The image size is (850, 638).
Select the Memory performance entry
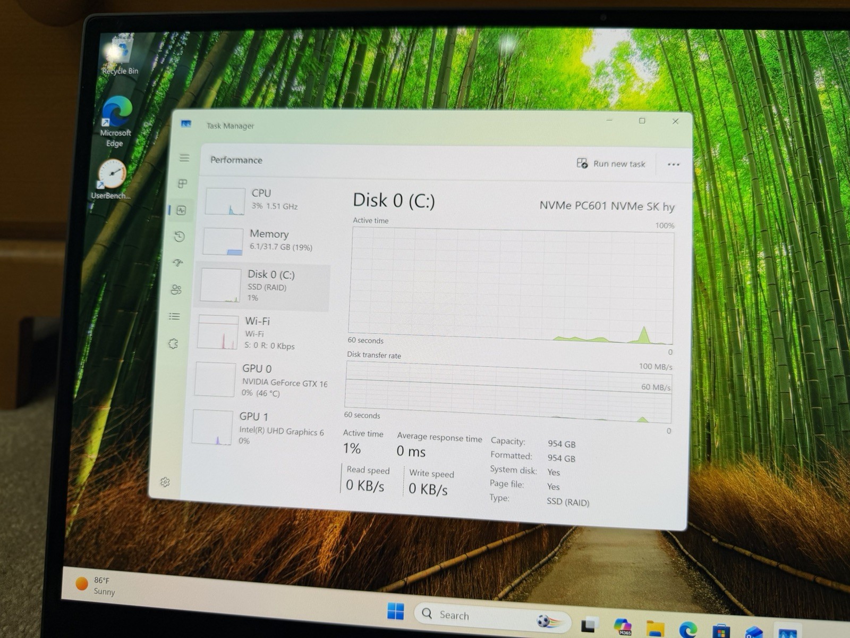266,241
